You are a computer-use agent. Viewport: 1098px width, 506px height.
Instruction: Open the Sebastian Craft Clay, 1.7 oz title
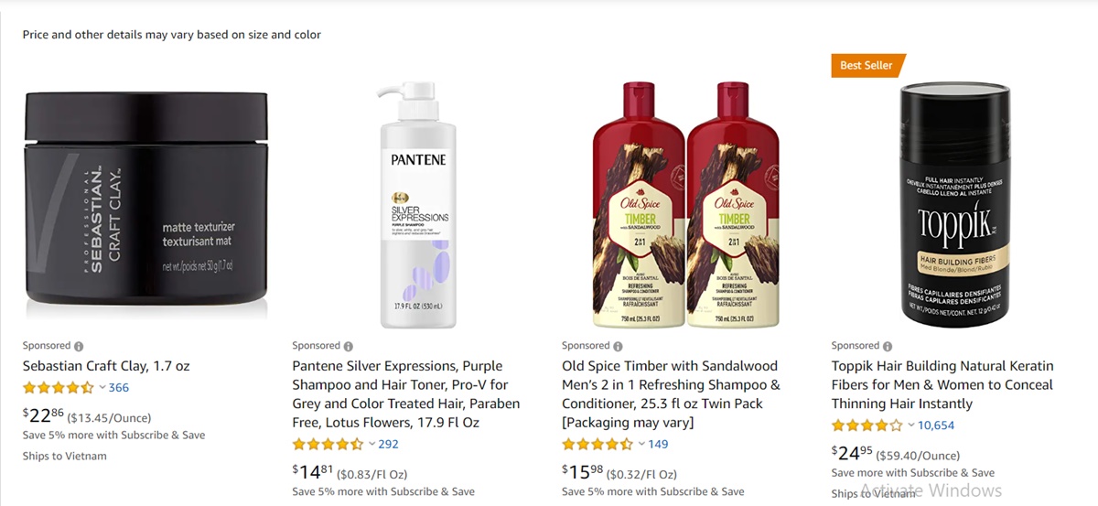(x=106, y=366)
